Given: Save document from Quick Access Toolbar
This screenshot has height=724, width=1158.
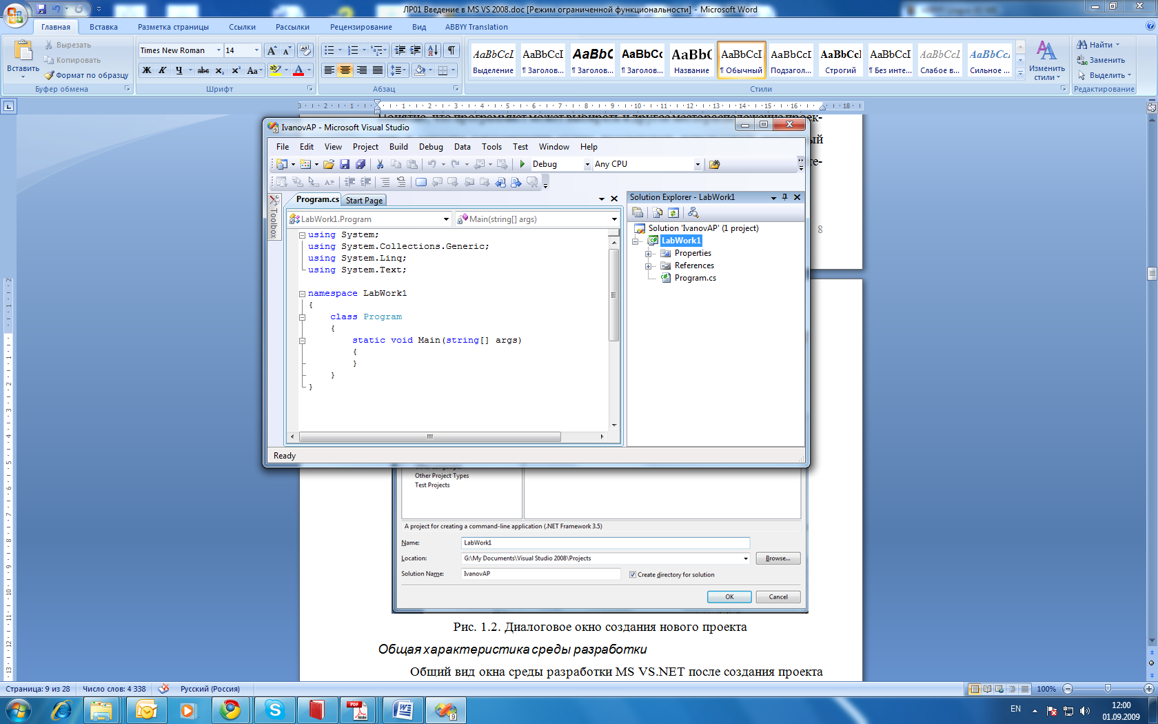Looking at the screenshot, I should (41, 9).
